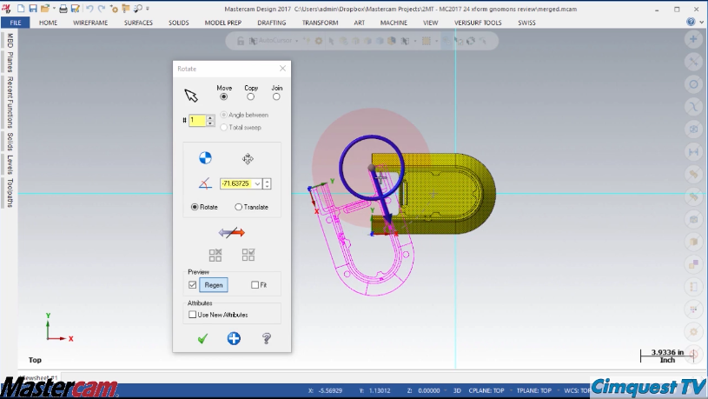This screenshot has height=399, width=708.
Task: Click the Save As icon with pencil
Action: tap(76, 9)
